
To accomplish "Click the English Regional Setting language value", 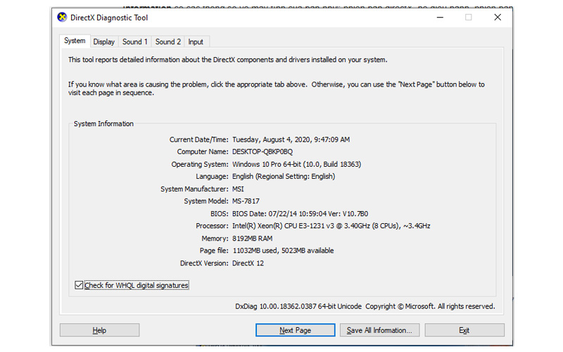I will click(284, 177).
